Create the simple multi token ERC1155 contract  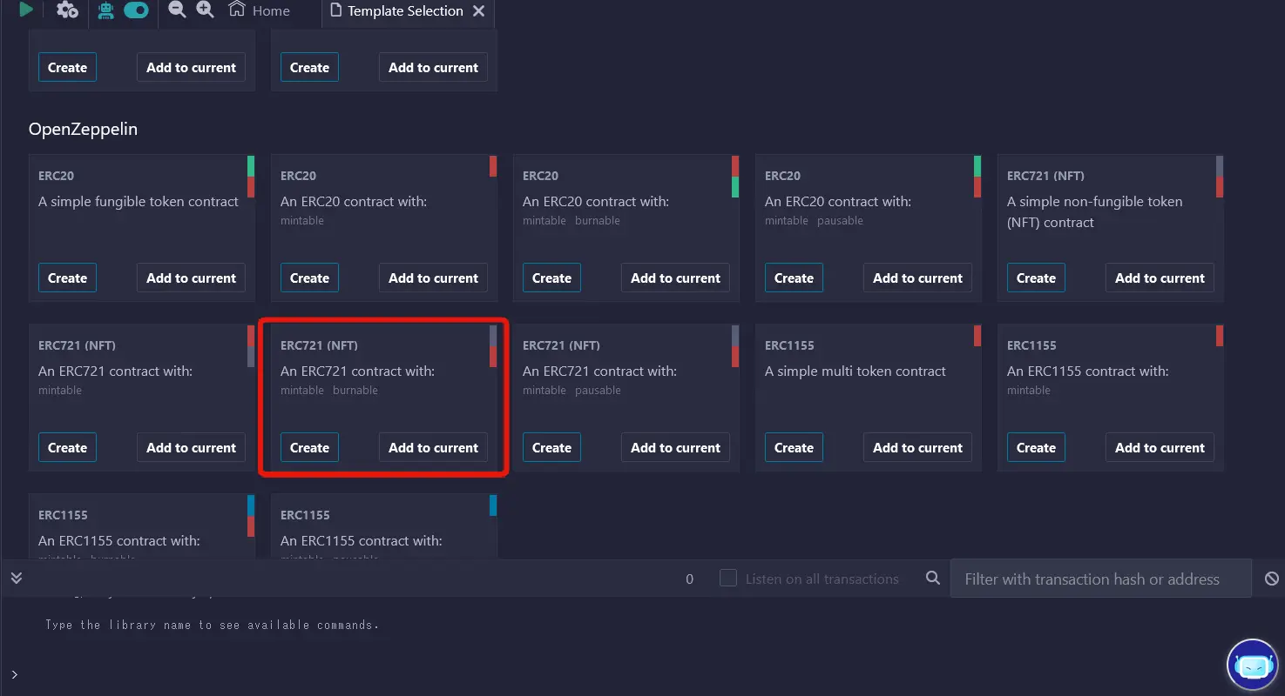pyautogui.click(x=794, y=448)
